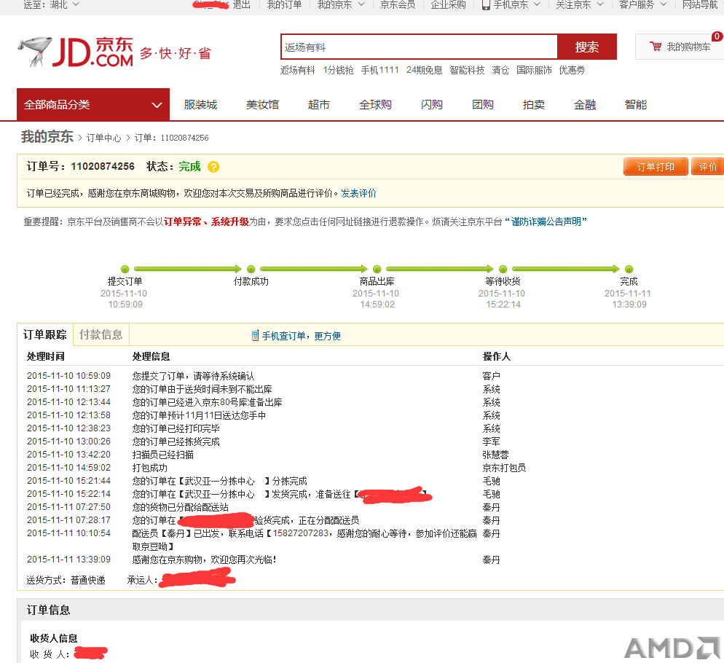This screenshot has height=663, width=724.
Task: Focus the search input field
Action: click(419, 47)
